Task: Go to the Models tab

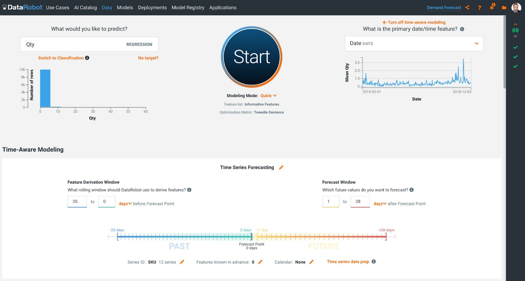Action: tap(125, 8)
